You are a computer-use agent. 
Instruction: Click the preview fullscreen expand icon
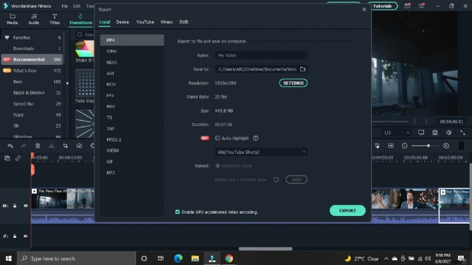[x=463, y=132]
